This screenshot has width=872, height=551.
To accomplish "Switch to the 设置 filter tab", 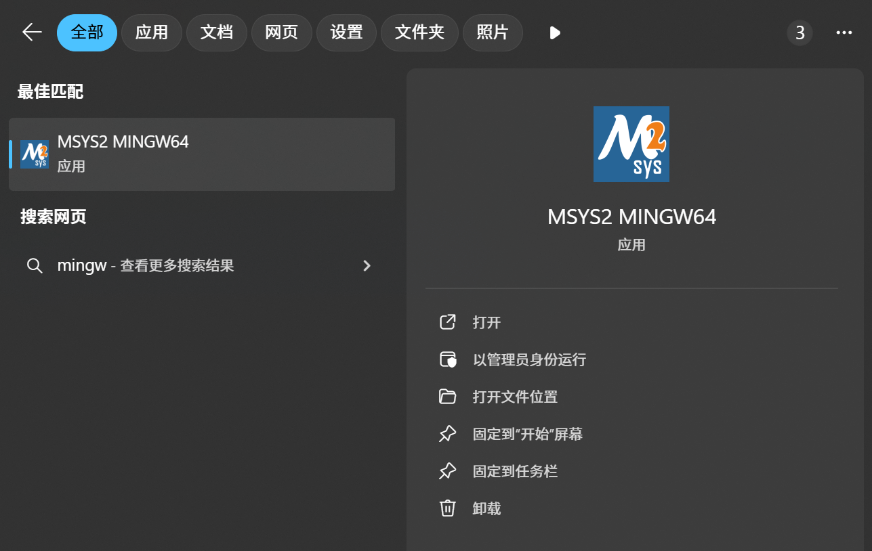I will [x=346, y=32].
